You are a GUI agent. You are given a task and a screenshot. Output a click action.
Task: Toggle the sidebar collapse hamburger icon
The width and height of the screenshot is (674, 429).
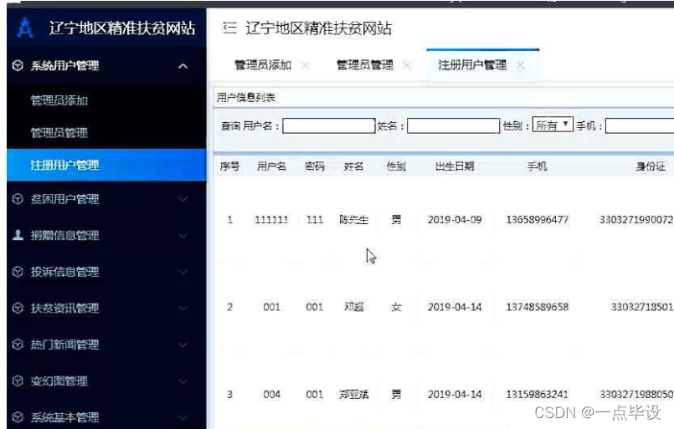[x=229, y=28]
